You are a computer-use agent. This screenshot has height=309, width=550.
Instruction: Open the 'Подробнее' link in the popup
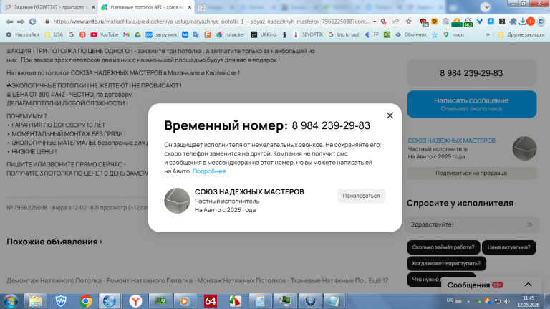click(x=209, y=171)
